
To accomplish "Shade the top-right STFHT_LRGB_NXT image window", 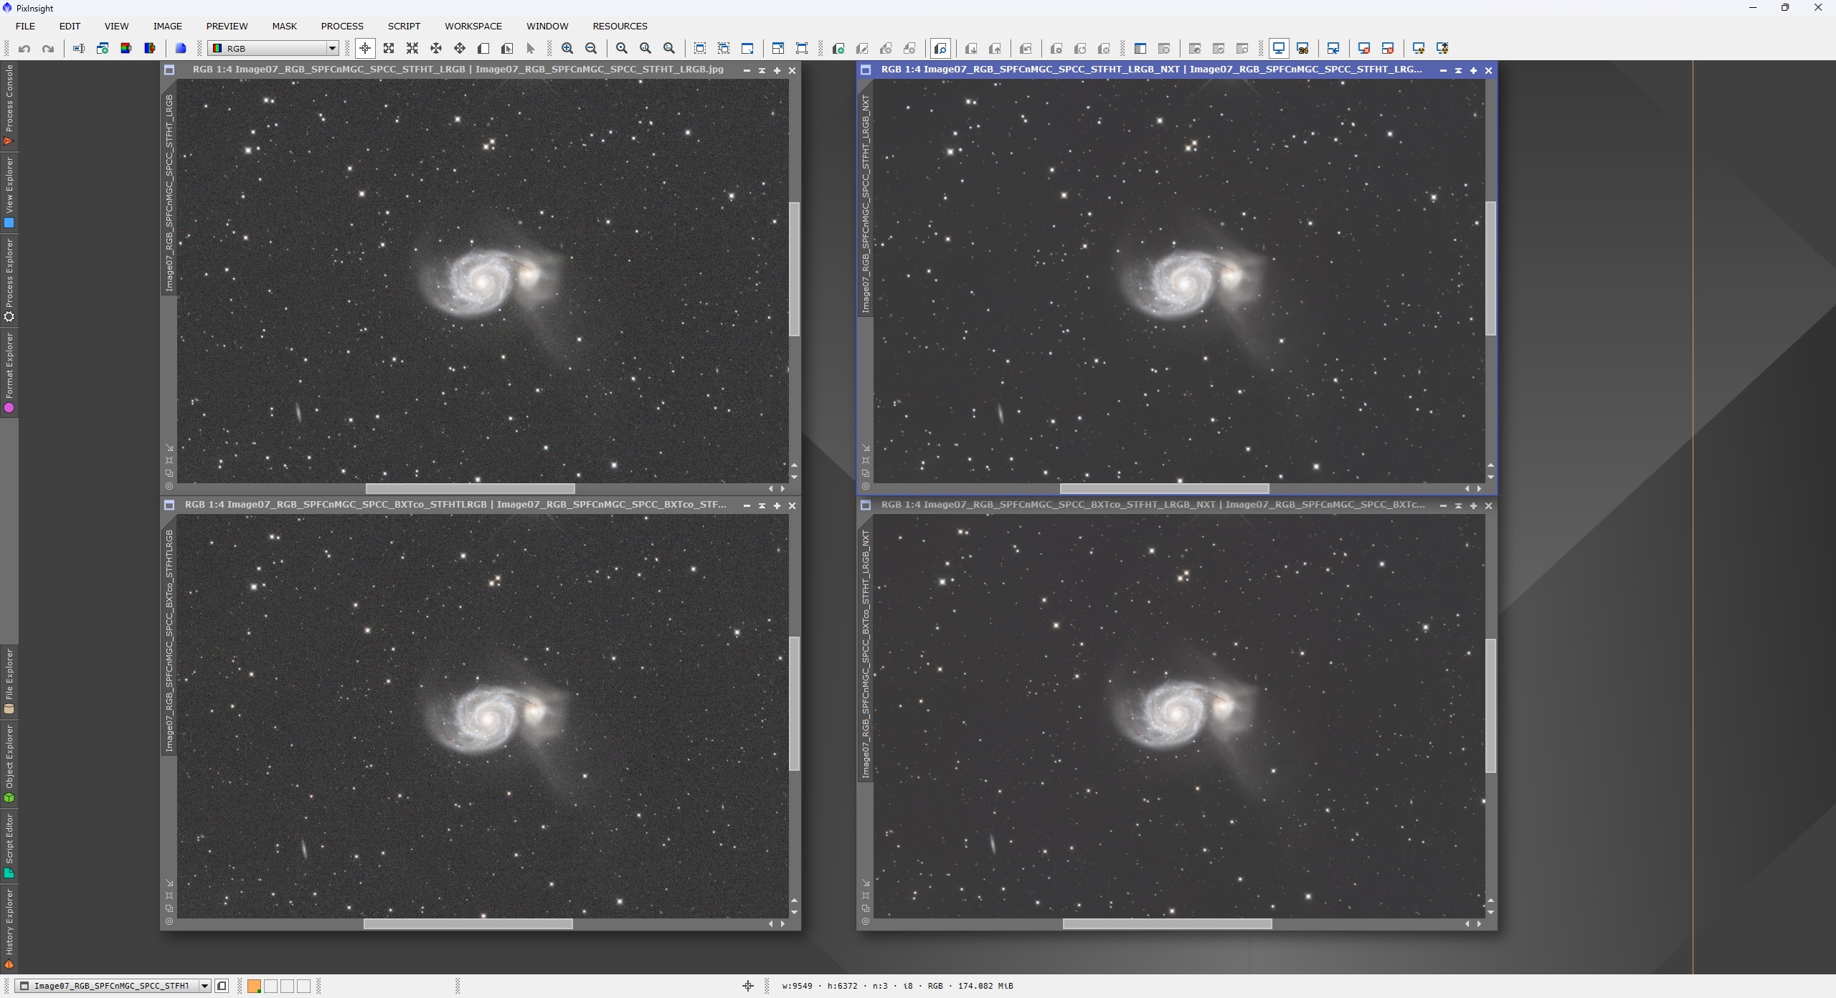I will pyautogui.click(x=1458, y=70).
